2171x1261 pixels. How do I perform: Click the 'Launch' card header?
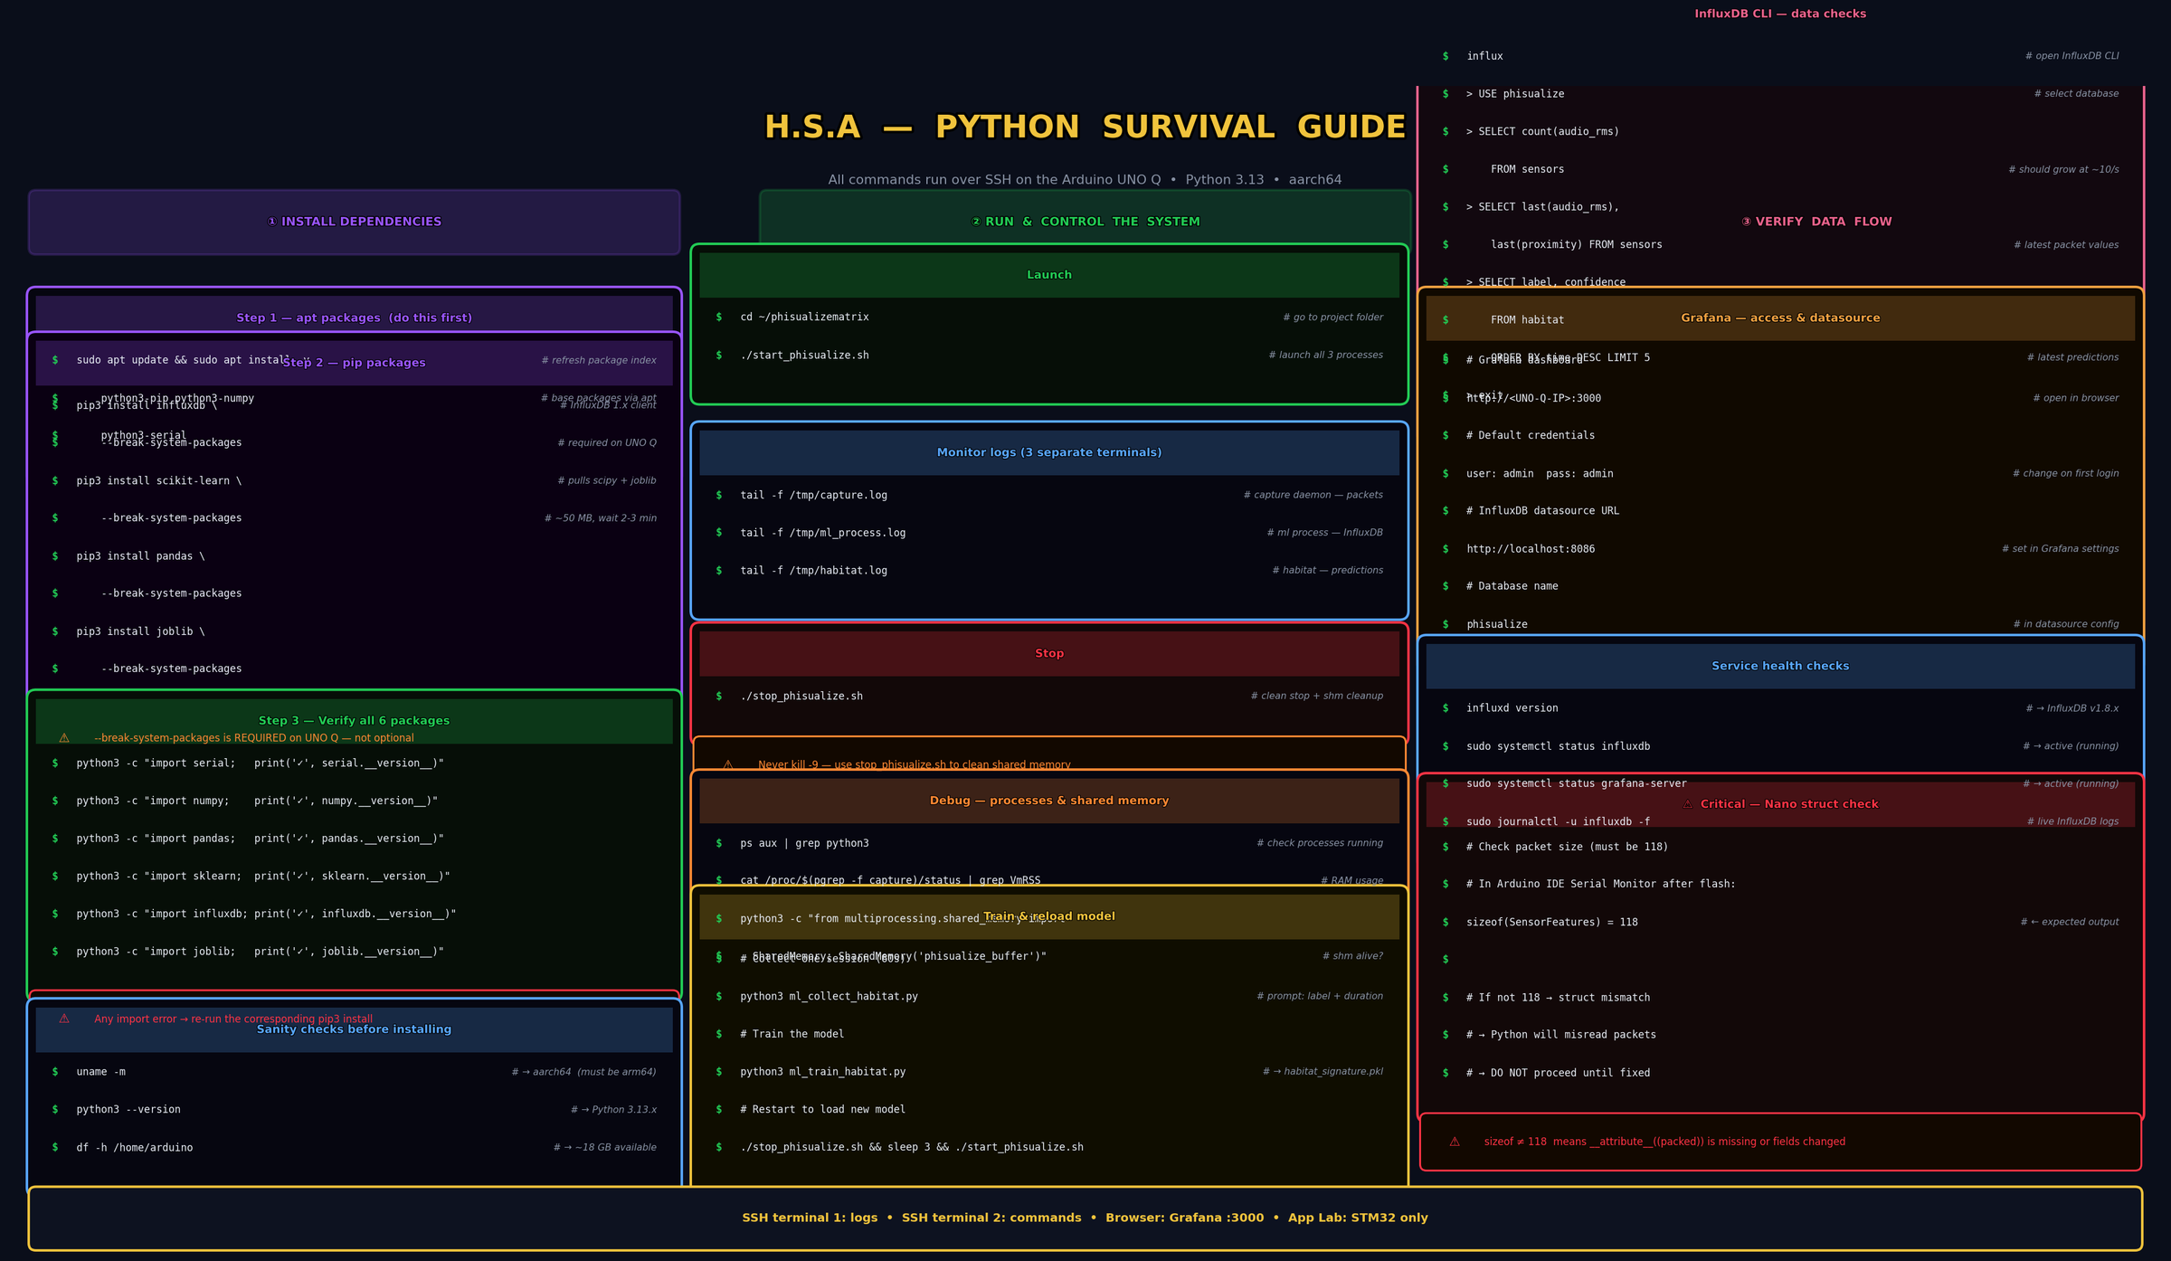(1049, 275)
